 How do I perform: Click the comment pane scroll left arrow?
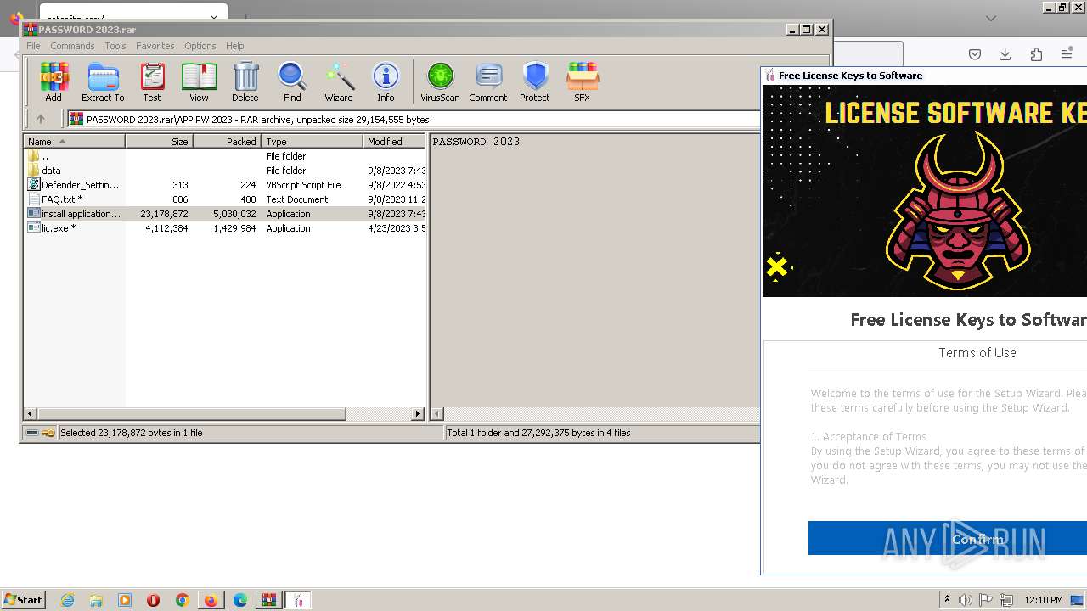point(438,414)
